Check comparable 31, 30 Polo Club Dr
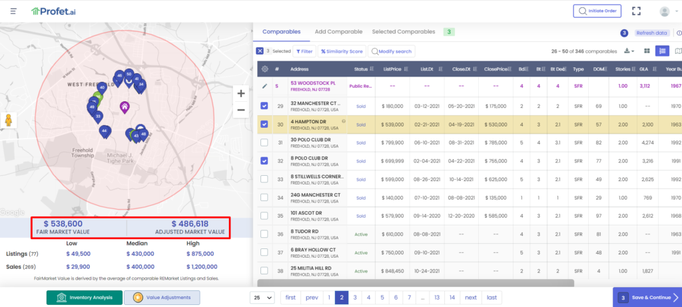 pos(264,143)
